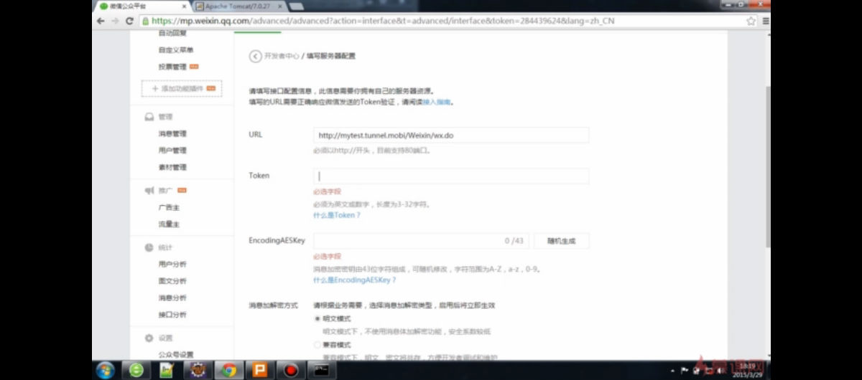Screen dimensions: 862x380
Task: Go to the 开发者中心 breadcrumb link
Action: pos(282,56)
